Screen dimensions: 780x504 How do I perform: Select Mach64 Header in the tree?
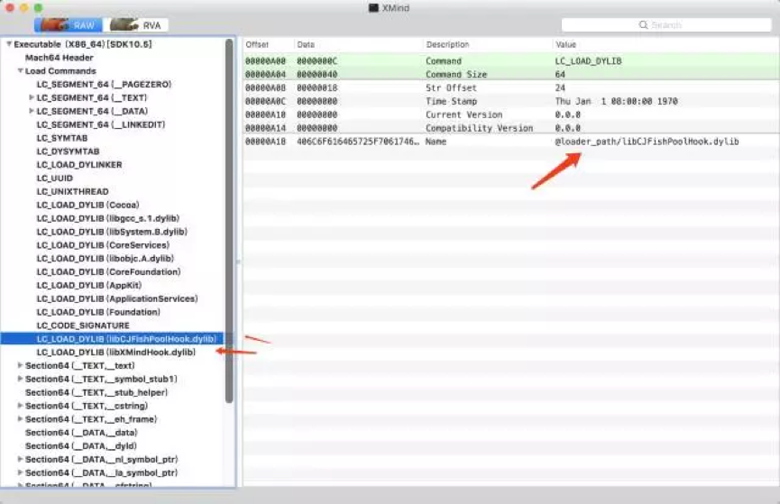(59, 58)
